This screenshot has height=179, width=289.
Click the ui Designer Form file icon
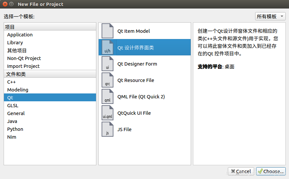pos(108,64)
